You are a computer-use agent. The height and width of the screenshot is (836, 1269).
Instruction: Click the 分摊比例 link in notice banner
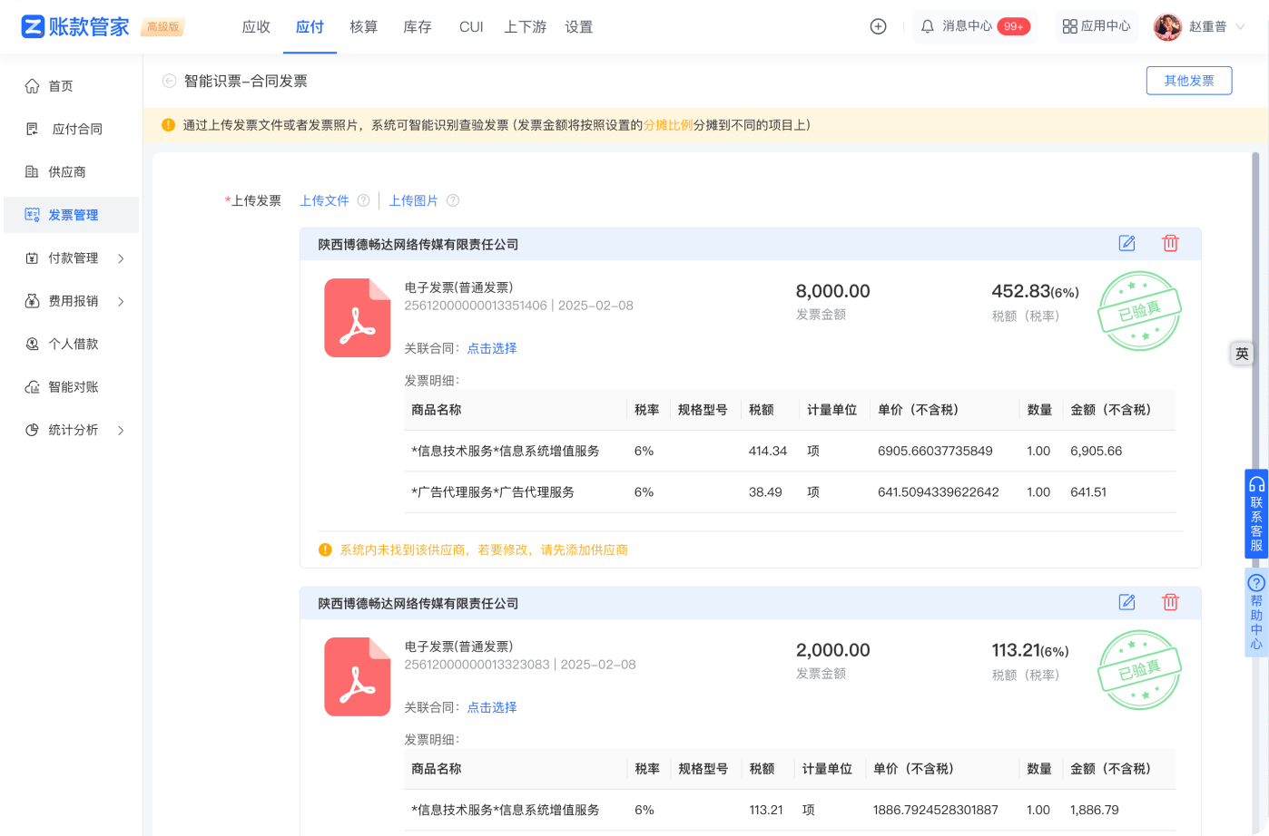[x=668, y=125]
